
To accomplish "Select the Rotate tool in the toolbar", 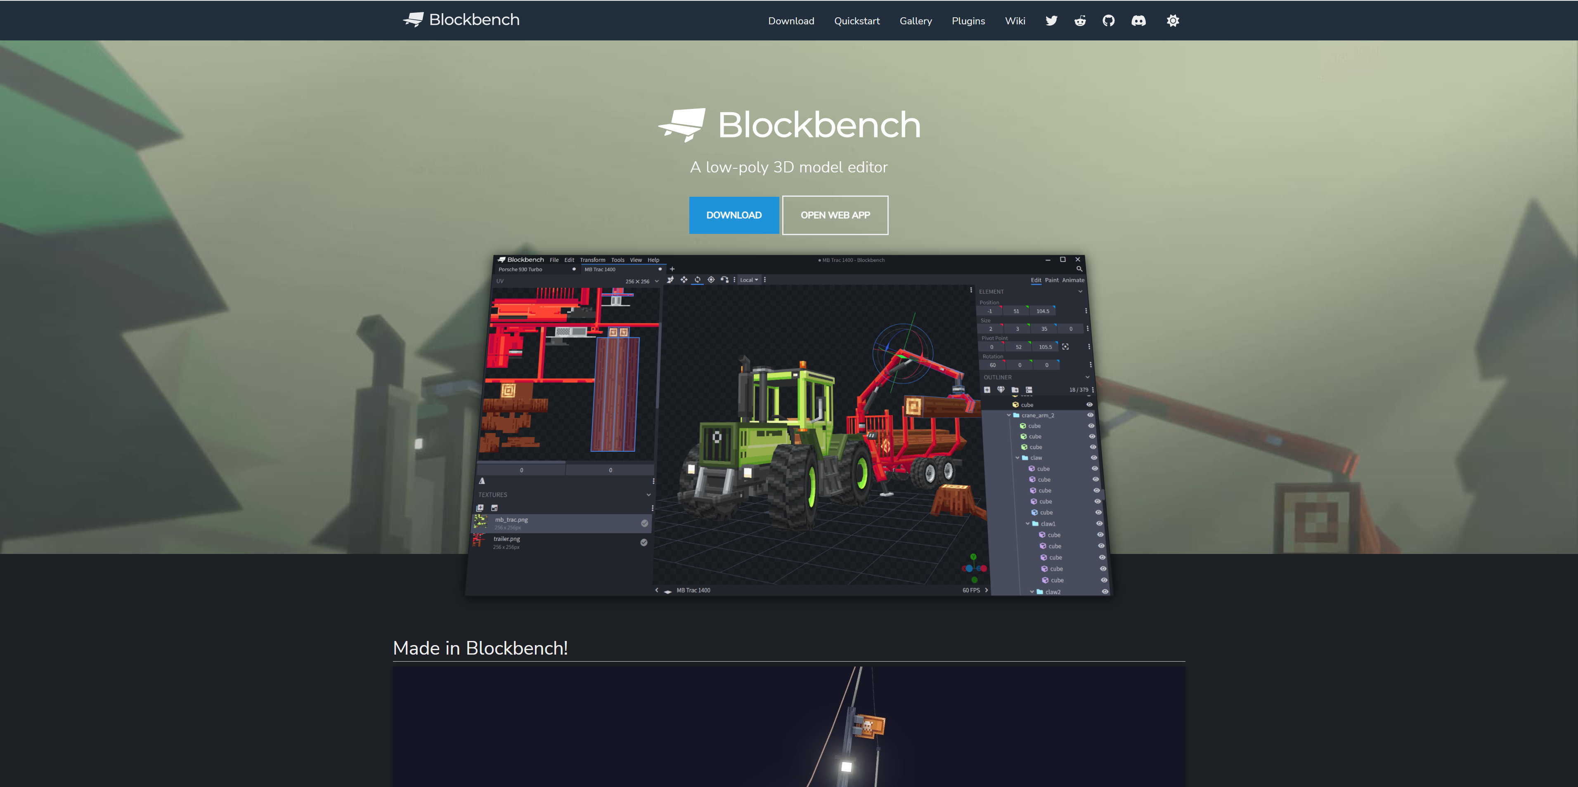I will click(x=697, y=280).
